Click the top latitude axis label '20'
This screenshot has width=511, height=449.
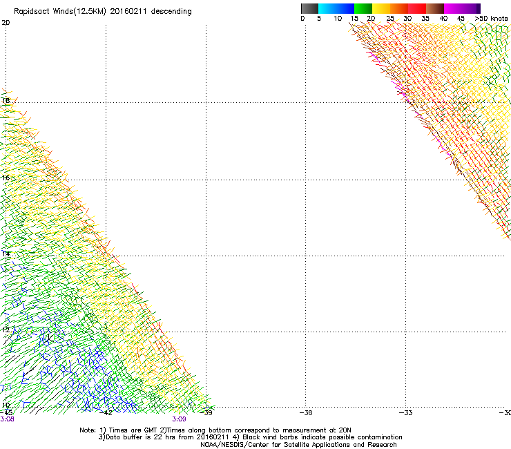coord(6,23)
